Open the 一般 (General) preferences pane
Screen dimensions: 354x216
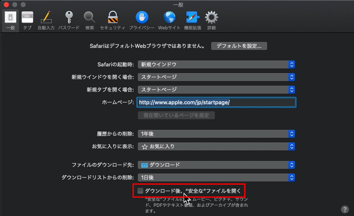click(11, 21)
